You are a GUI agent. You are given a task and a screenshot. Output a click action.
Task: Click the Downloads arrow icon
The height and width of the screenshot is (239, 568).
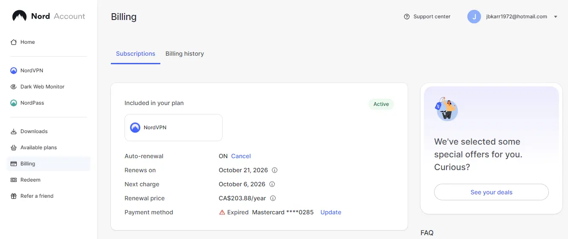pyautogui.click(x=14, y=131)
